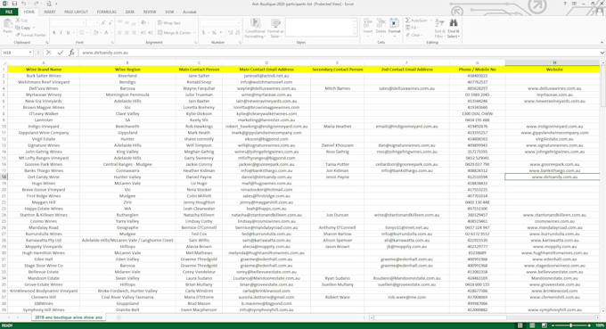Switch to Normal view in status bar

point(520,325)
